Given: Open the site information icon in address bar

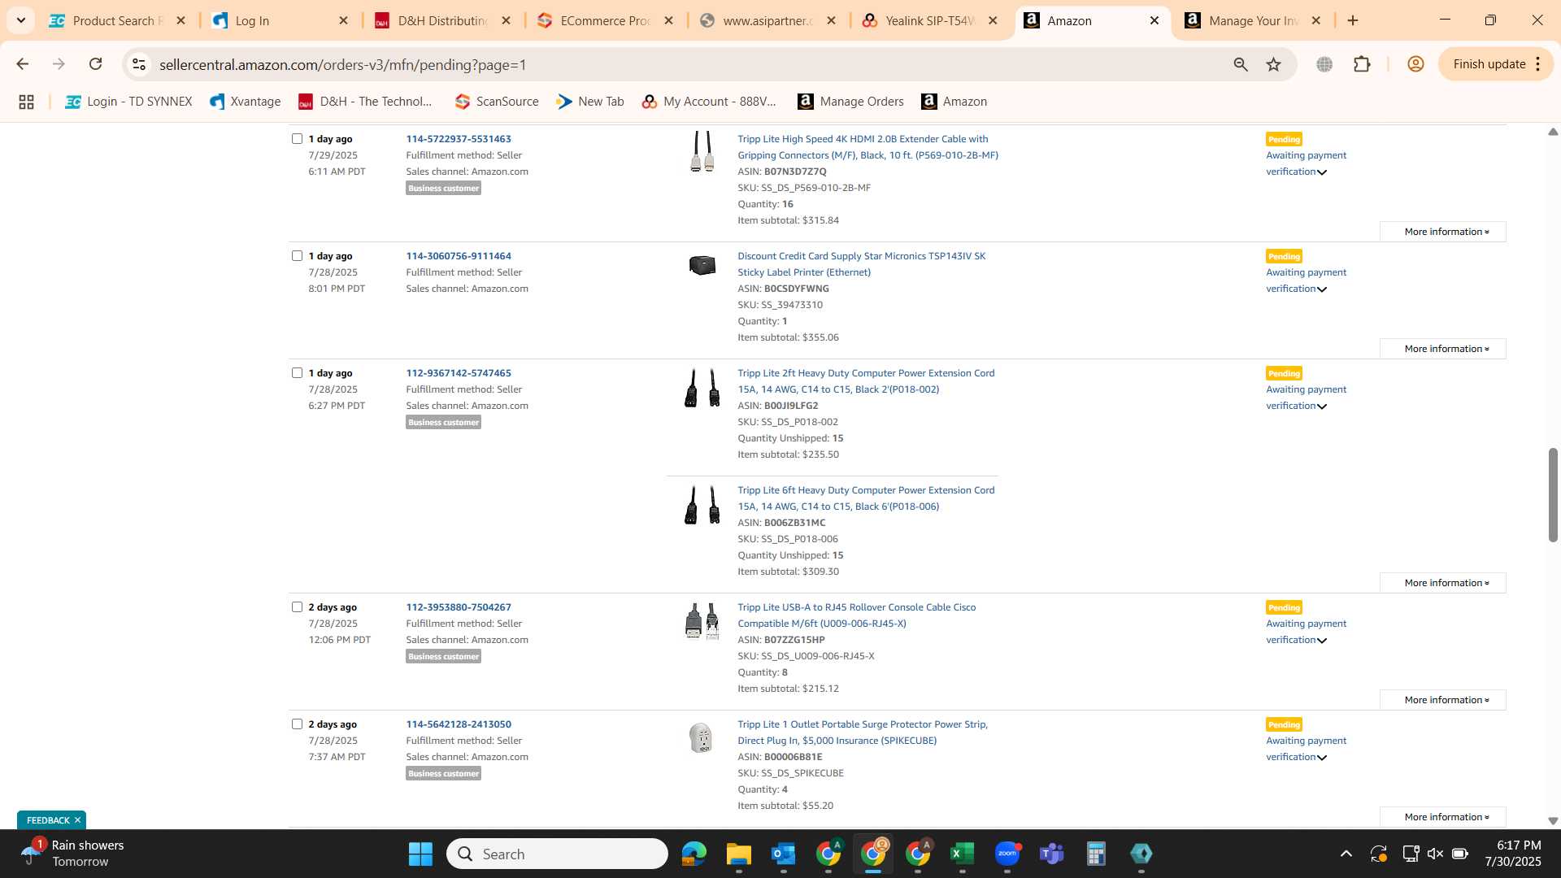Looking at the screenshot, I should [x=139, y=64].
